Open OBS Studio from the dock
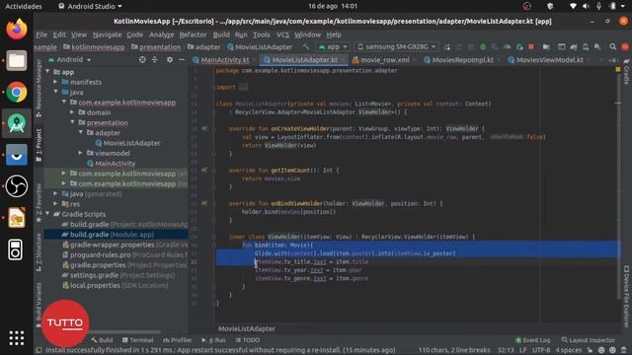The width and height of the screenshot is (632, 355). pos(17,186)
